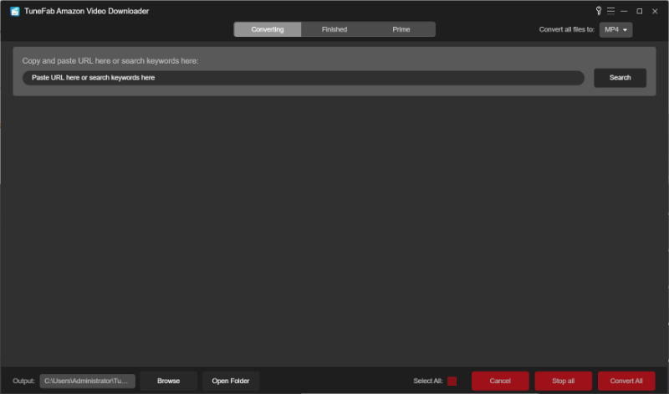Click the red Cancel button
The width and height of the screenshot is (669, 394).
(x=500, y=381)
